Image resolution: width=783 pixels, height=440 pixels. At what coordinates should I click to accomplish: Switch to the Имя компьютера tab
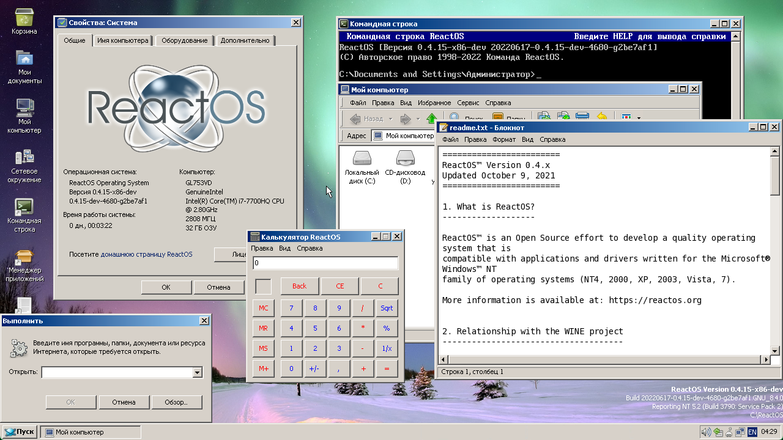[x=123, y=40]
